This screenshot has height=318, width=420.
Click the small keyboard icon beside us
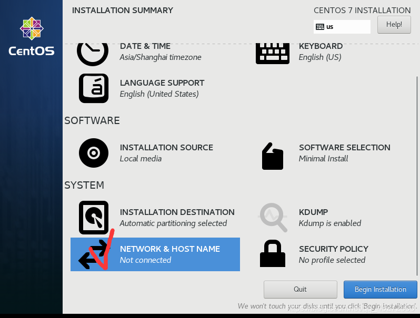[x=320, y=27]
